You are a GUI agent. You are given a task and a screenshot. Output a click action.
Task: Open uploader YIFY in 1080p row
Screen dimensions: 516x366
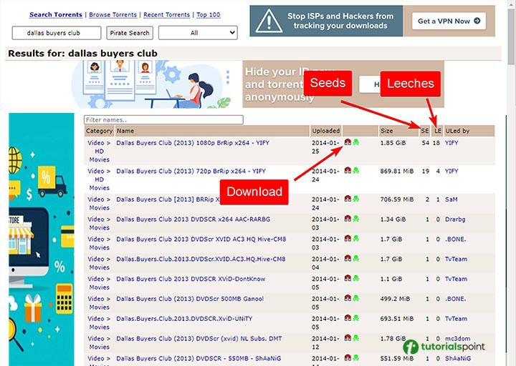coord(451,143)
